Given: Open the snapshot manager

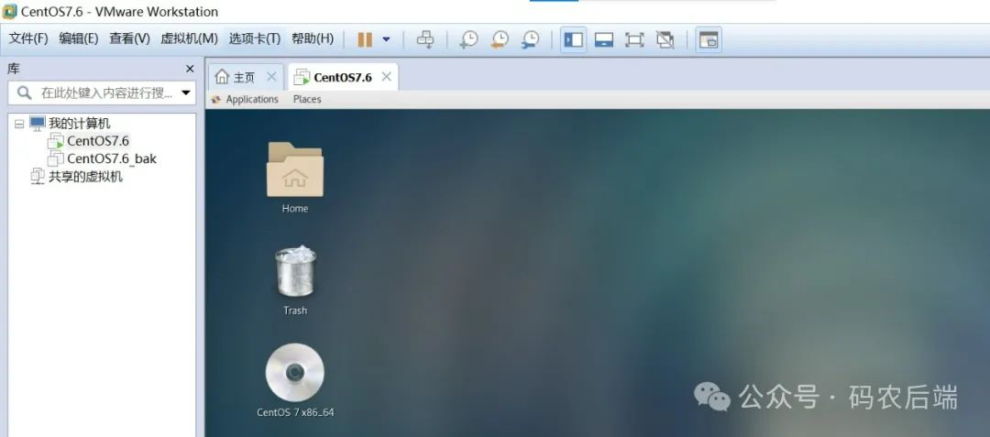Looking at the screenshot, I should 531,39.
